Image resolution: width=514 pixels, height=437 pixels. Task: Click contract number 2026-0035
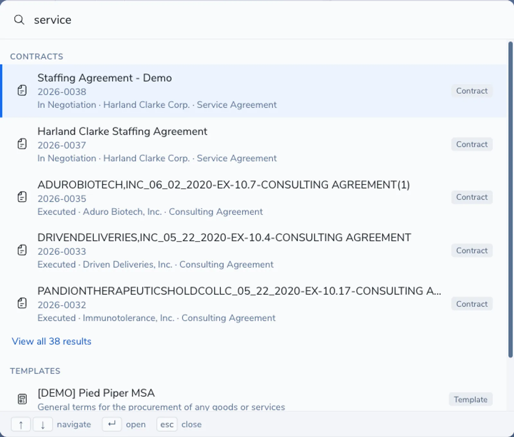pos(62,199)
